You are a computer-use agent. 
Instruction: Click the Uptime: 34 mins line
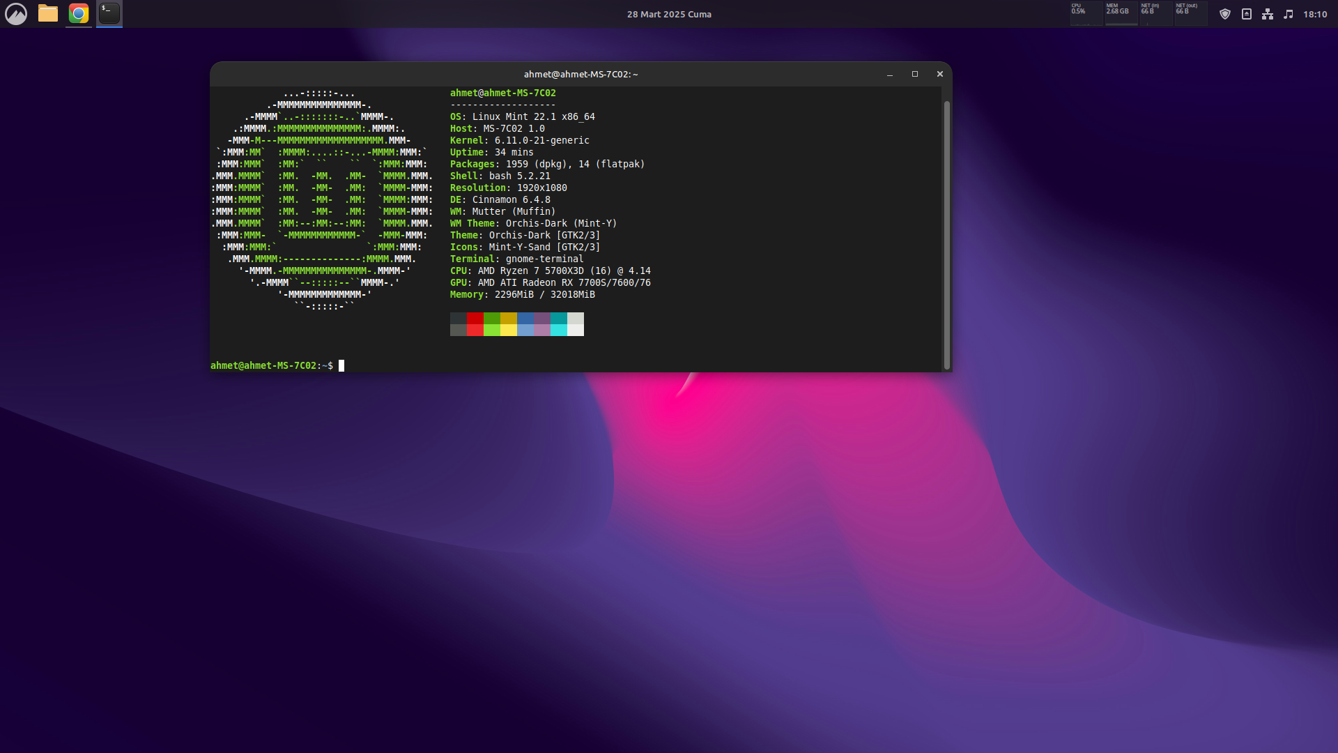pos(492,152)
